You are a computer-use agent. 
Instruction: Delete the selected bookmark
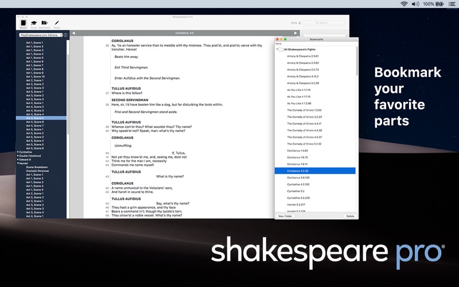[x=350, y=216]
